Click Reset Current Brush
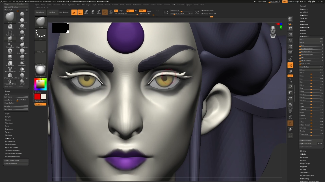This screenshot has height=182, width=325. point(16,161)
